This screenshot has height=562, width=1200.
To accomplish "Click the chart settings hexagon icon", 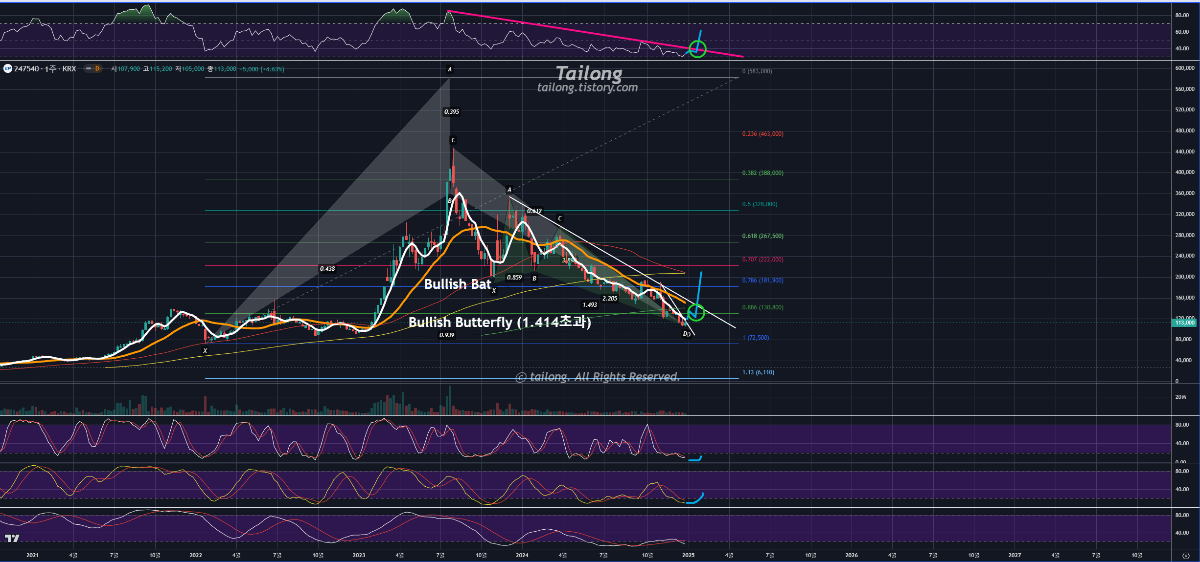I will 1185,556.
